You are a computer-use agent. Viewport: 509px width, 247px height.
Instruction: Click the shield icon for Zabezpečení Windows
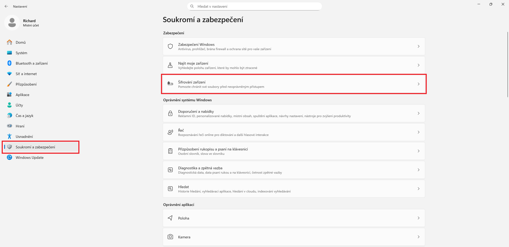point(170,47)
